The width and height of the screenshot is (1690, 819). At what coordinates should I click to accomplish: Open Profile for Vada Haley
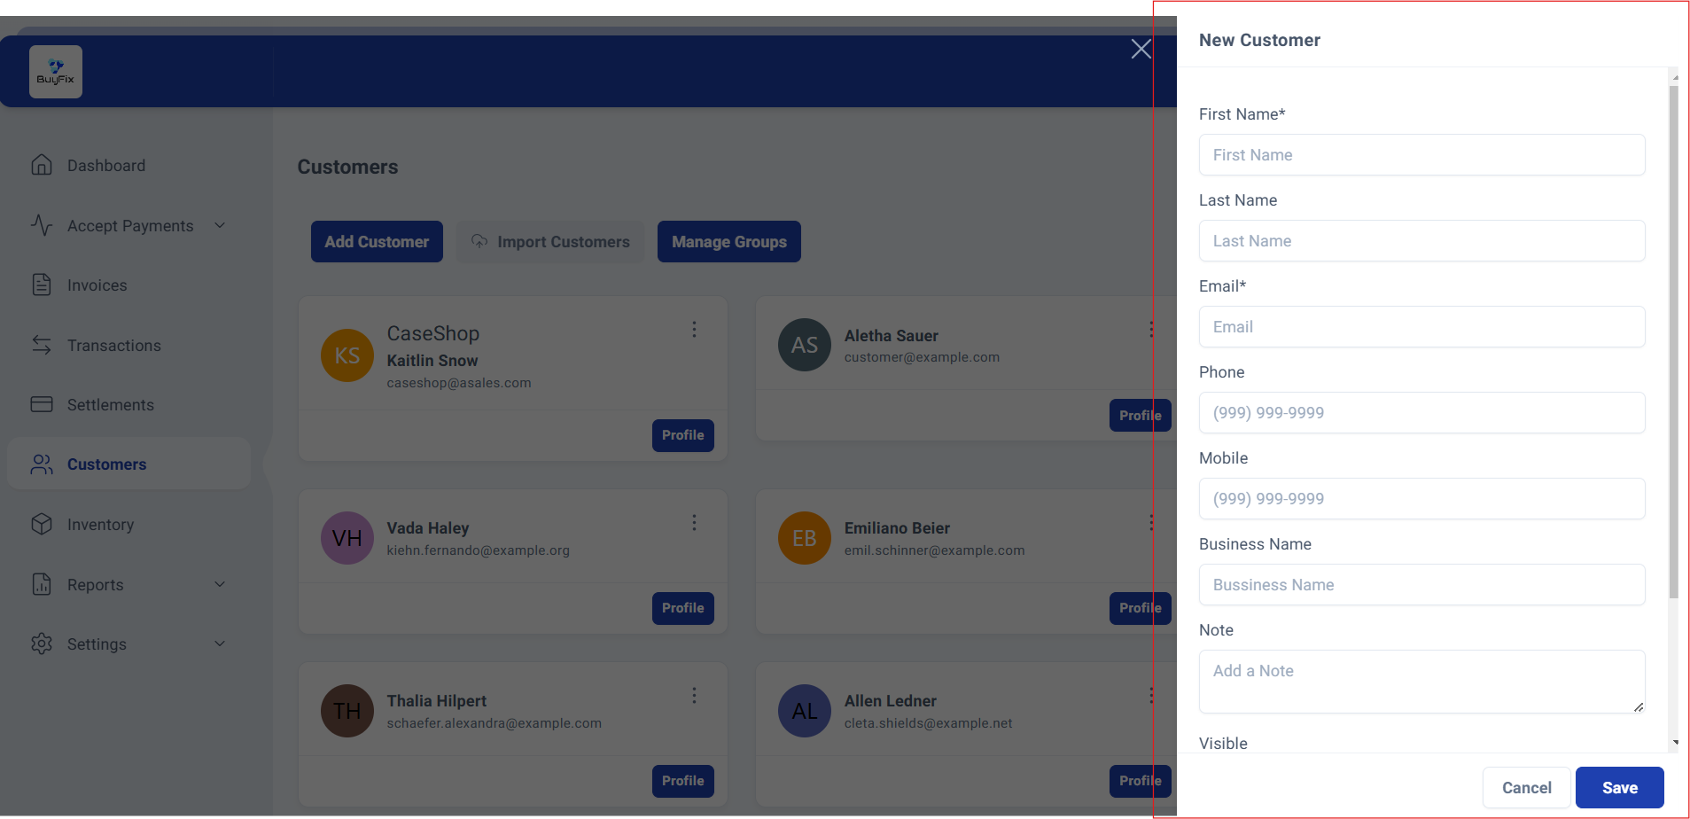(683, 608)
